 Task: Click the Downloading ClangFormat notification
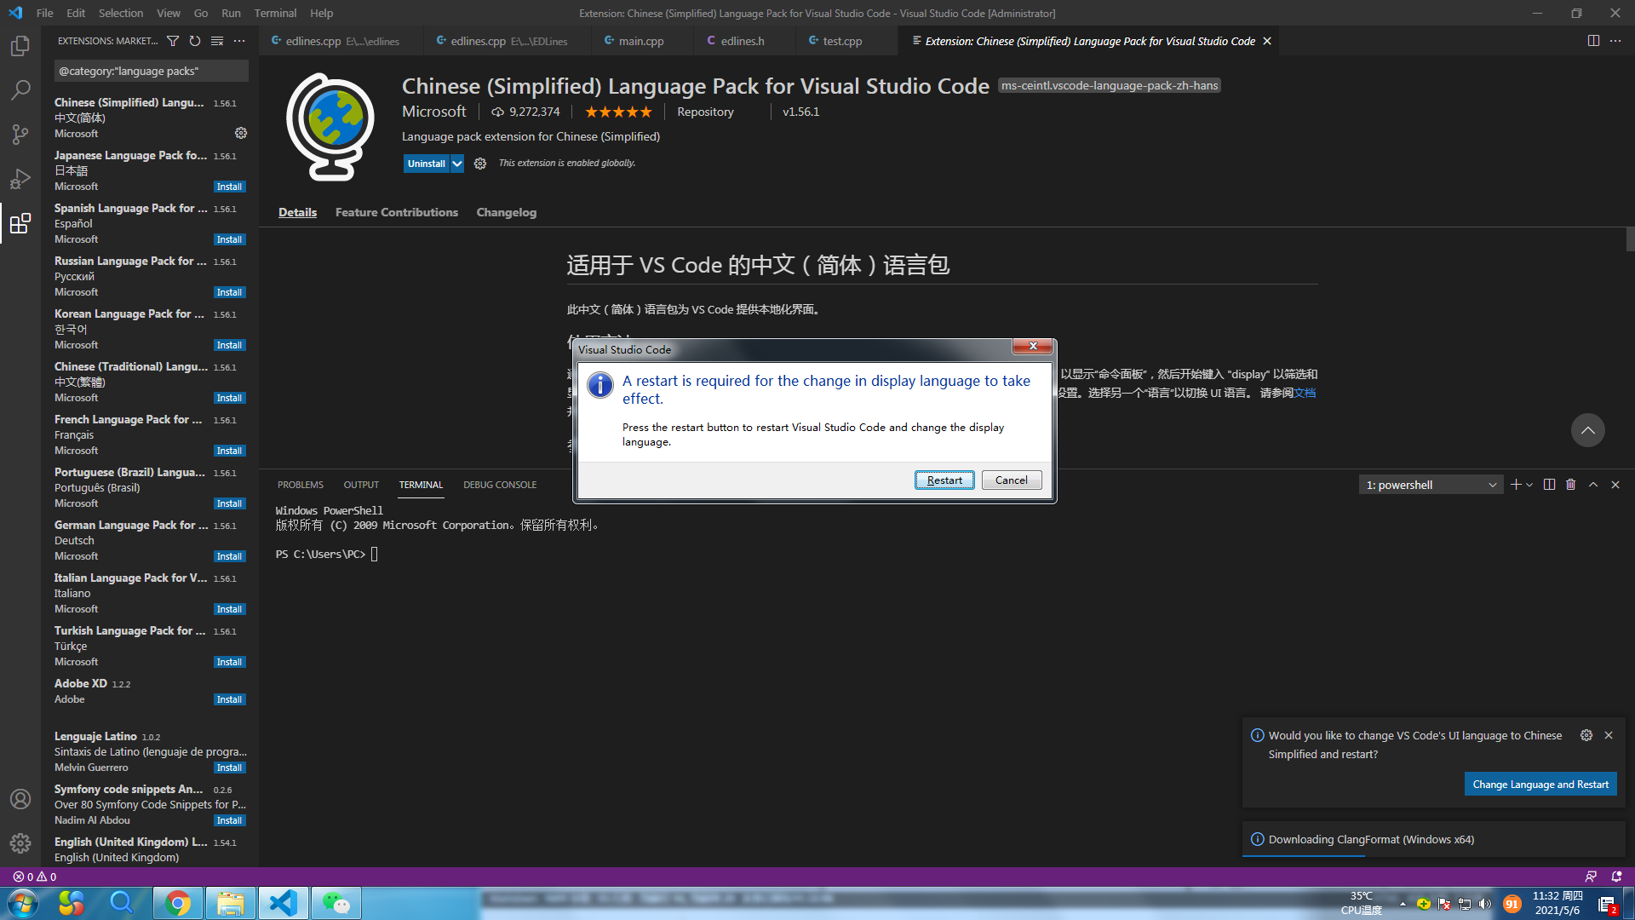(x=1433, y=839)
